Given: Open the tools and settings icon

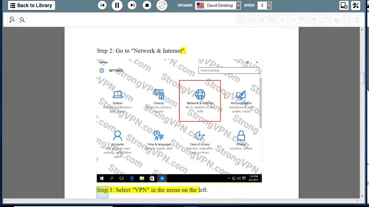Looking at the screenshot, I should (x=356, y=5).
